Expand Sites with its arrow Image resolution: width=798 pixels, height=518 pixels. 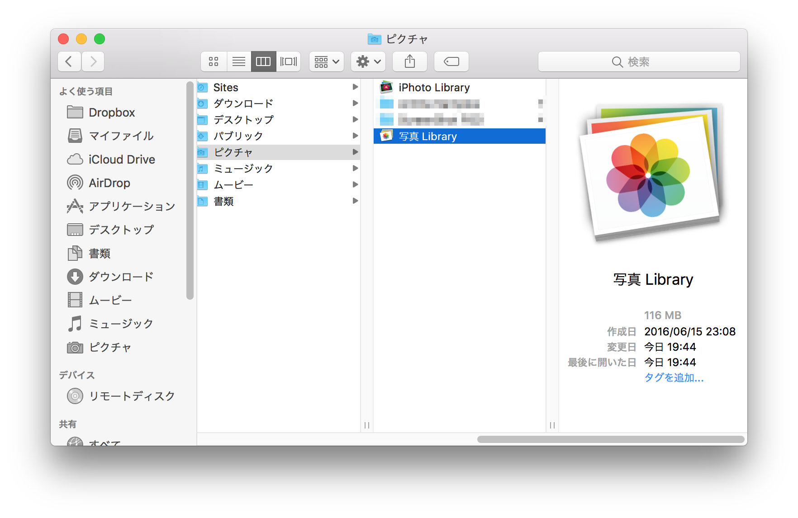pyautogui.click(x=355, y=87)
